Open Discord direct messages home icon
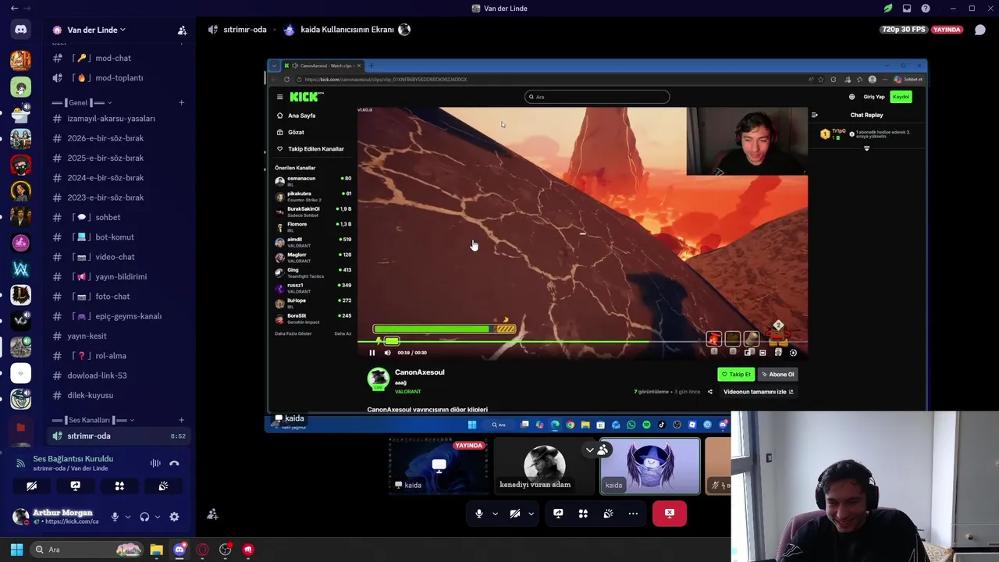 coord(20,30)
